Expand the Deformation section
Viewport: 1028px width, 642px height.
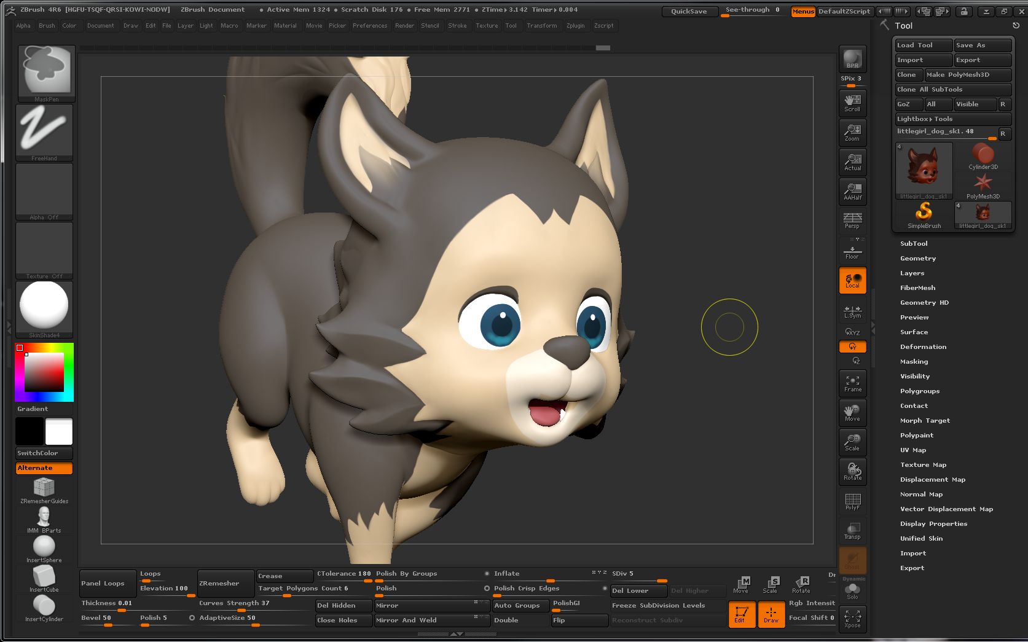923,347
